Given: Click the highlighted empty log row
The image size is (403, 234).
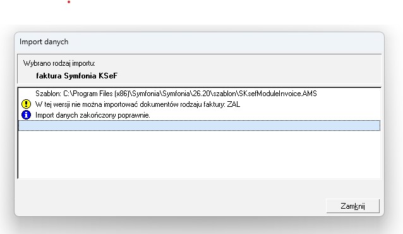Looking at the screenshot, I should coord(199,126).
